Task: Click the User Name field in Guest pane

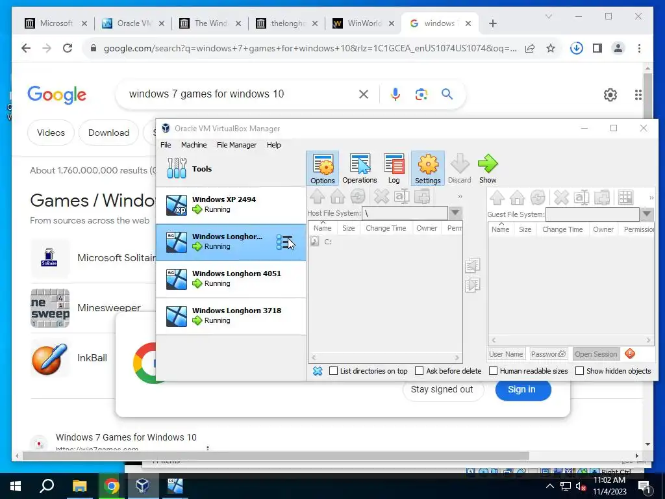Action: click(x=507, y=354)
